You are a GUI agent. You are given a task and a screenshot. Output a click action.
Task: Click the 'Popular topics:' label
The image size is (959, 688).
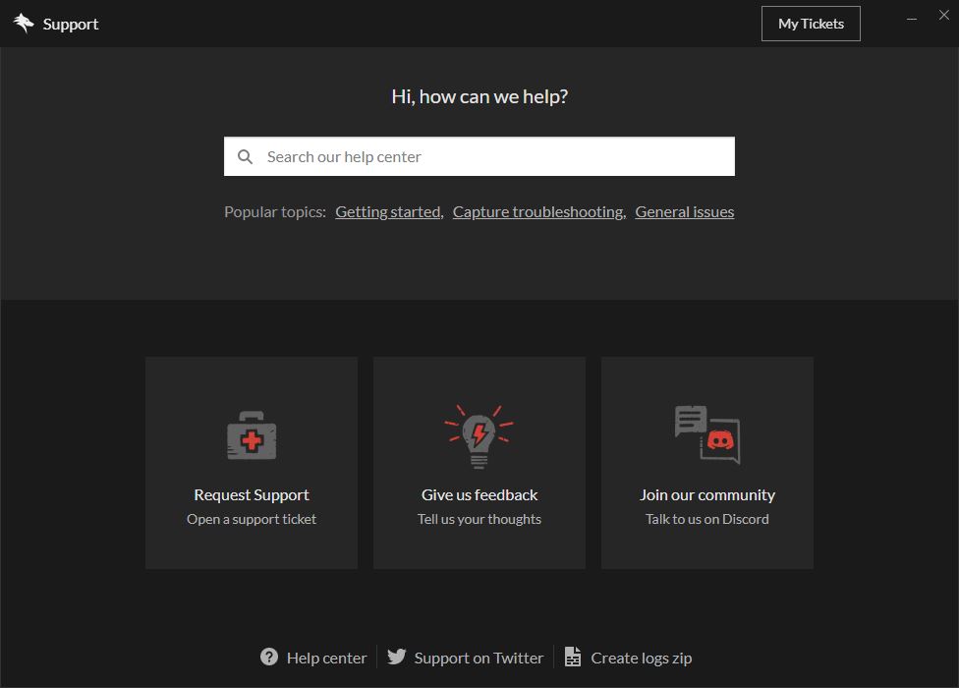(x=274, y=211)
